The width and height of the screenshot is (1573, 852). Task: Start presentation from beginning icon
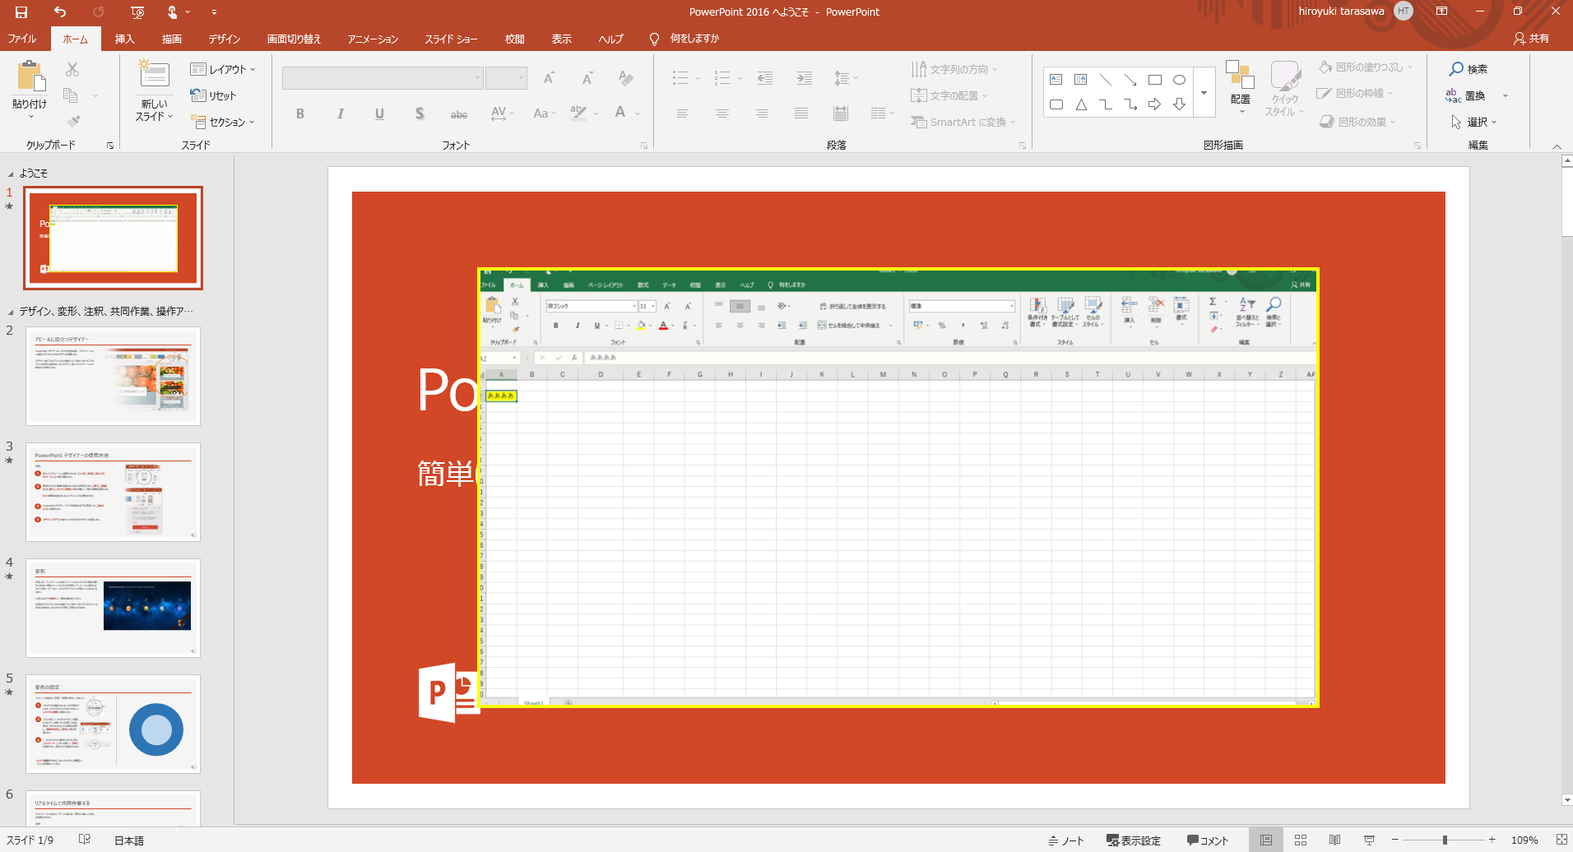[x=137, y=12]
